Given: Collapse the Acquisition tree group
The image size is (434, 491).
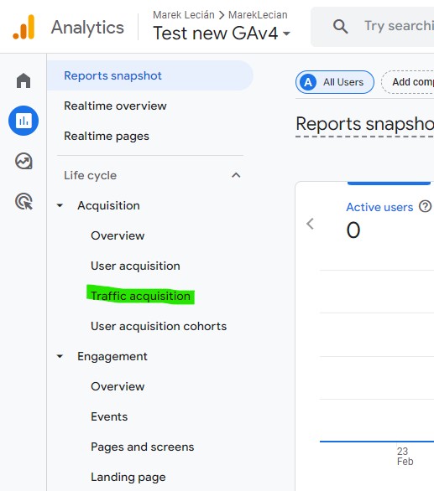Looking at the screenshot, I should [x=60, y=205].
